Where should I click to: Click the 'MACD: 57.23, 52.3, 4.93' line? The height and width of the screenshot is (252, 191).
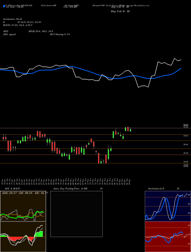pyautogui.click(x=18, y=25)
